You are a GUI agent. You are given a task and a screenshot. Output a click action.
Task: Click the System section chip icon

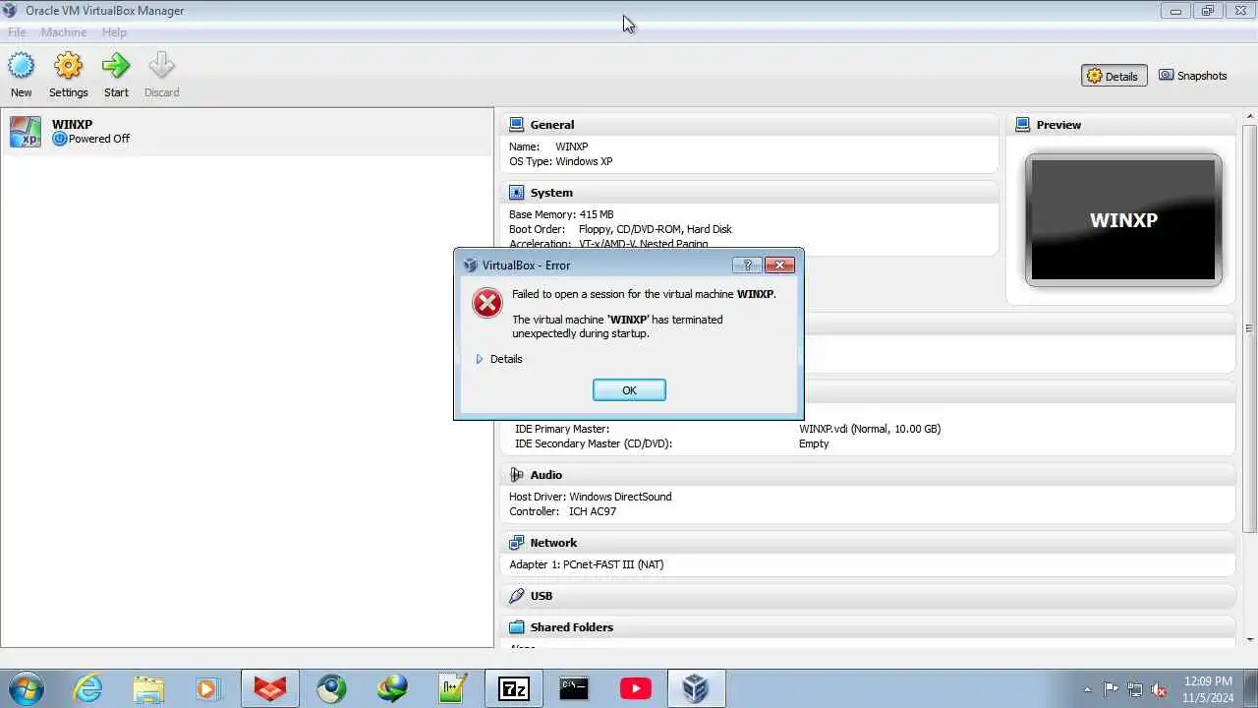tap(516, 193)
